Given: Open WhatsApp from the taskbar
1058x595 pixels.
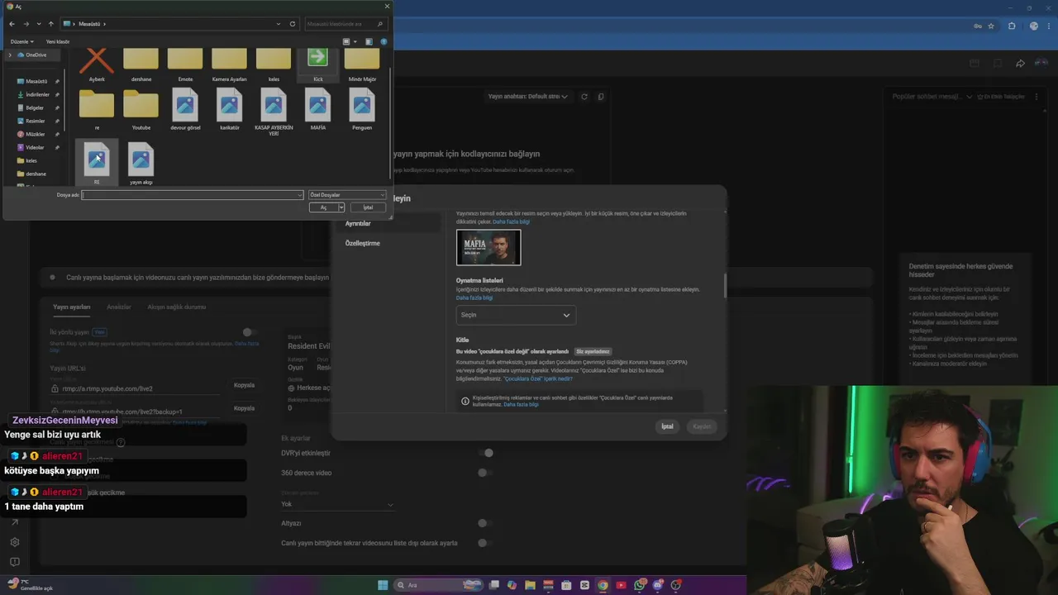Looking at the screenshot, I should pyautogui.click(x=640, y=585).
